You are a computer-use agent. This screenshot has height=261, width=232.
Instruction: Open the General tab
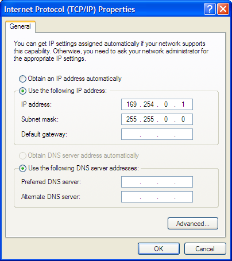20,26
